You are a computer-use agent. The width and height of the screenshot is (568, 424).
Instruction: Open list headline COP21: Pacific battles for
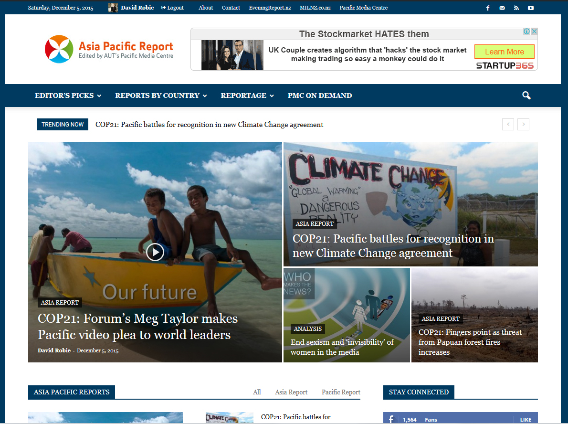tap(295, 417)
